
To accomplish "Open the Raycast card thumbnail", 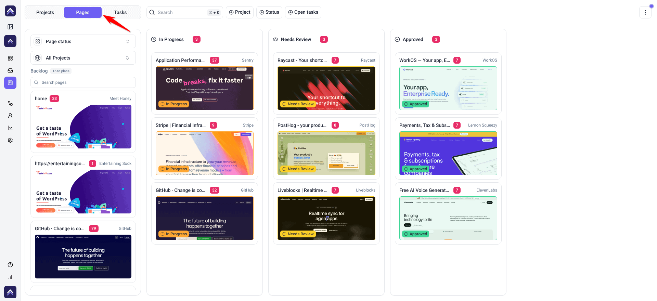I will click(x=326, y=88).
